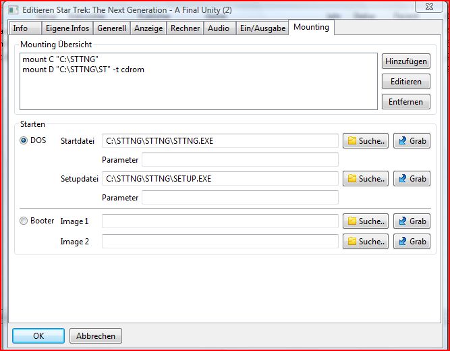Click Suche button next to Startdatei field
This screenshot has height=351, width=450.
coord(365,141)
